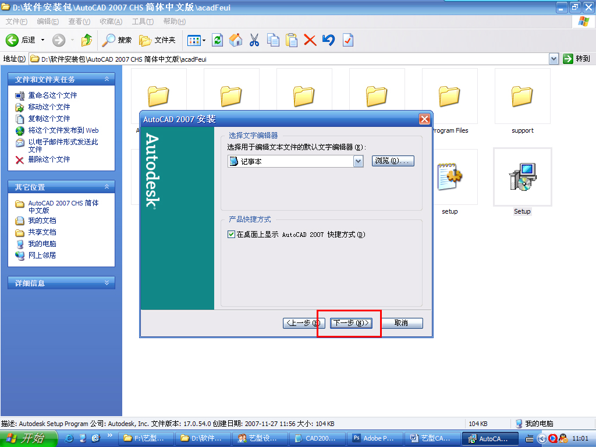Click the Home house icon
The image size is (596, 447).
[236, 40]
